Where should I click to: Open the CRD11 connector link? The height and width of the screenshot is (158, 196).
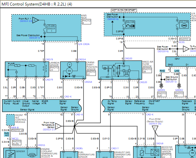tap(41, 145)
